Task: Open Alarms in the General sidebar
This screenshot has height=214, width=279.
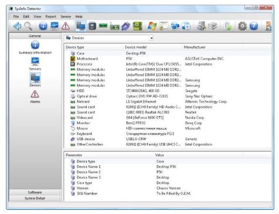Action: click(35, 97)
